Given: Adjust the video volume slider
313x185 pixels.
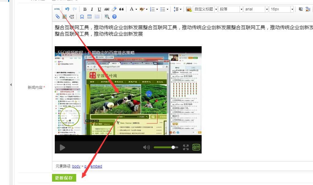Looking at the screenshot, I should [173, 147].
